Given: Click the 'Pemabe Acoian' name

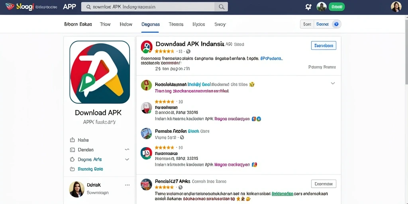Looking at the screenshot, I should (x=171, y=131).
